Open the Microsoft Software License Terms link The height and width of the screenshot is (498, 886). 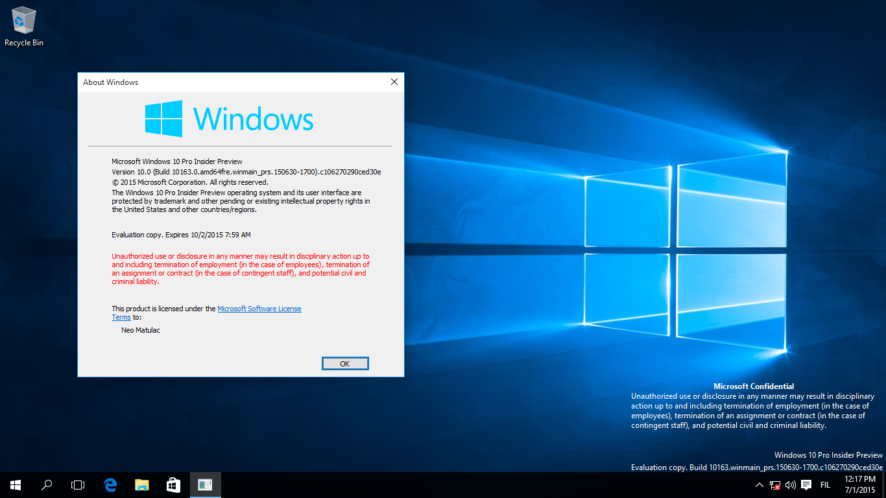click(259, 308)
